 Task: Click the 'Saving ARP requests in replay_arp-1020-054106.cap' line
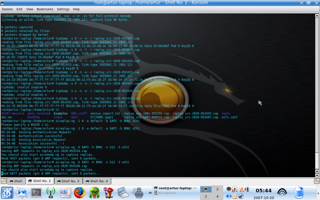(x=44, y=166)
